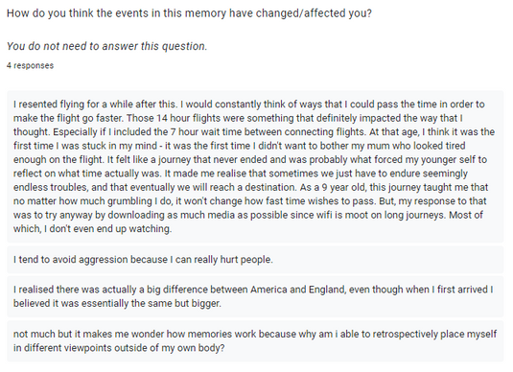Select the response wondering how memories work

(255, 341)
